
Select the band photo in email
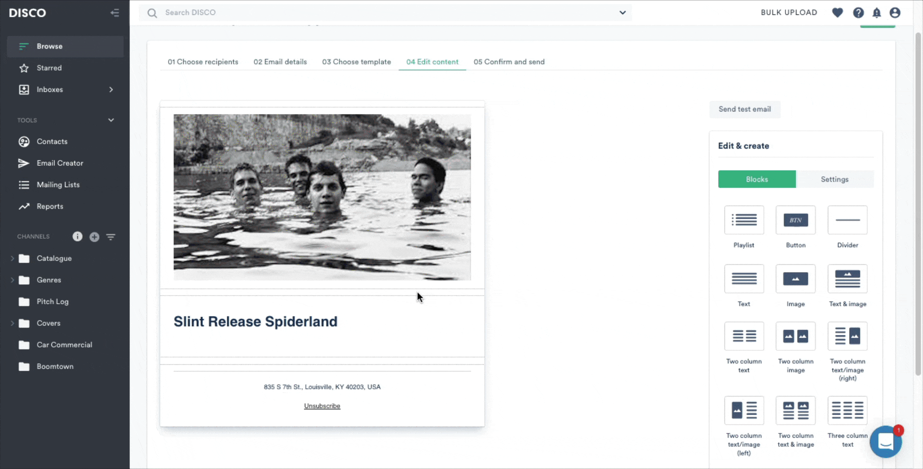[322, 197]
